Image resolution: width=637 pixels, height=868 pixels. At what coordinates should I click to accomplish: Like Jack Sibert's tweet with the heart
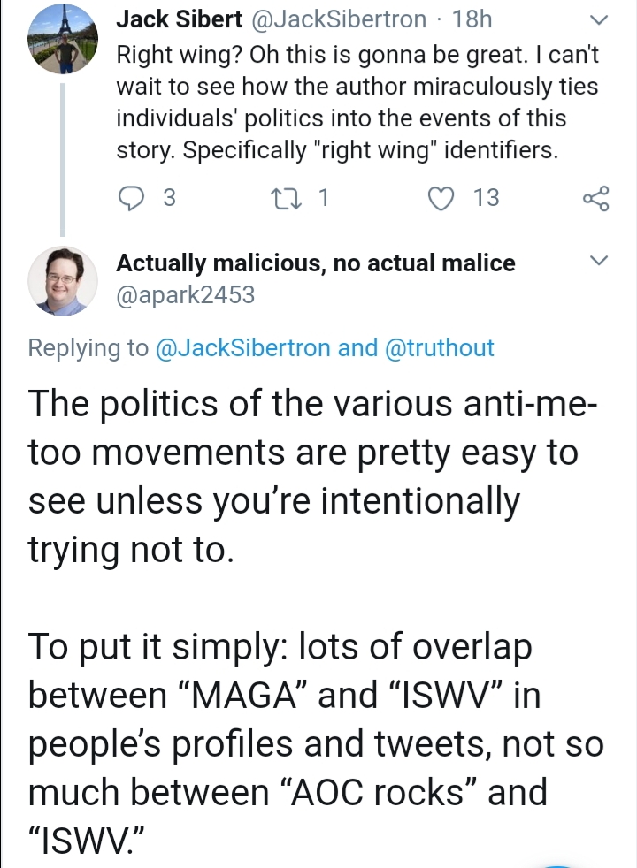point(441,199)
